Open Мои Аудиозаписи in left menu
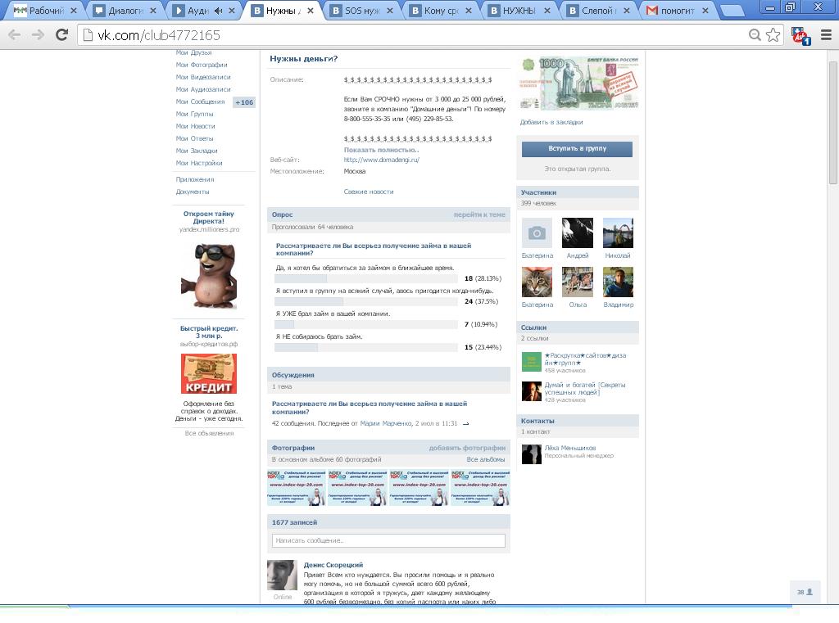The height and width of the screenshot is (623, 839). [x=203, y=89]
